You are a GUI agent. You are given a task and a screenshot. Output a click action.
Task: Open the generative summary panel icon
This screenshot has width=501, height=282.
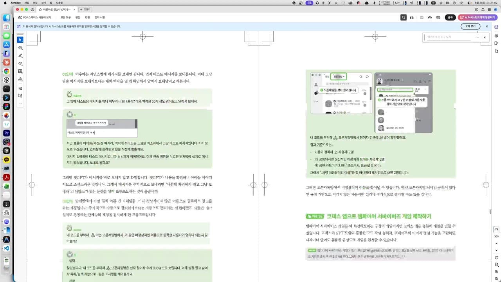(x=496, y=36)
